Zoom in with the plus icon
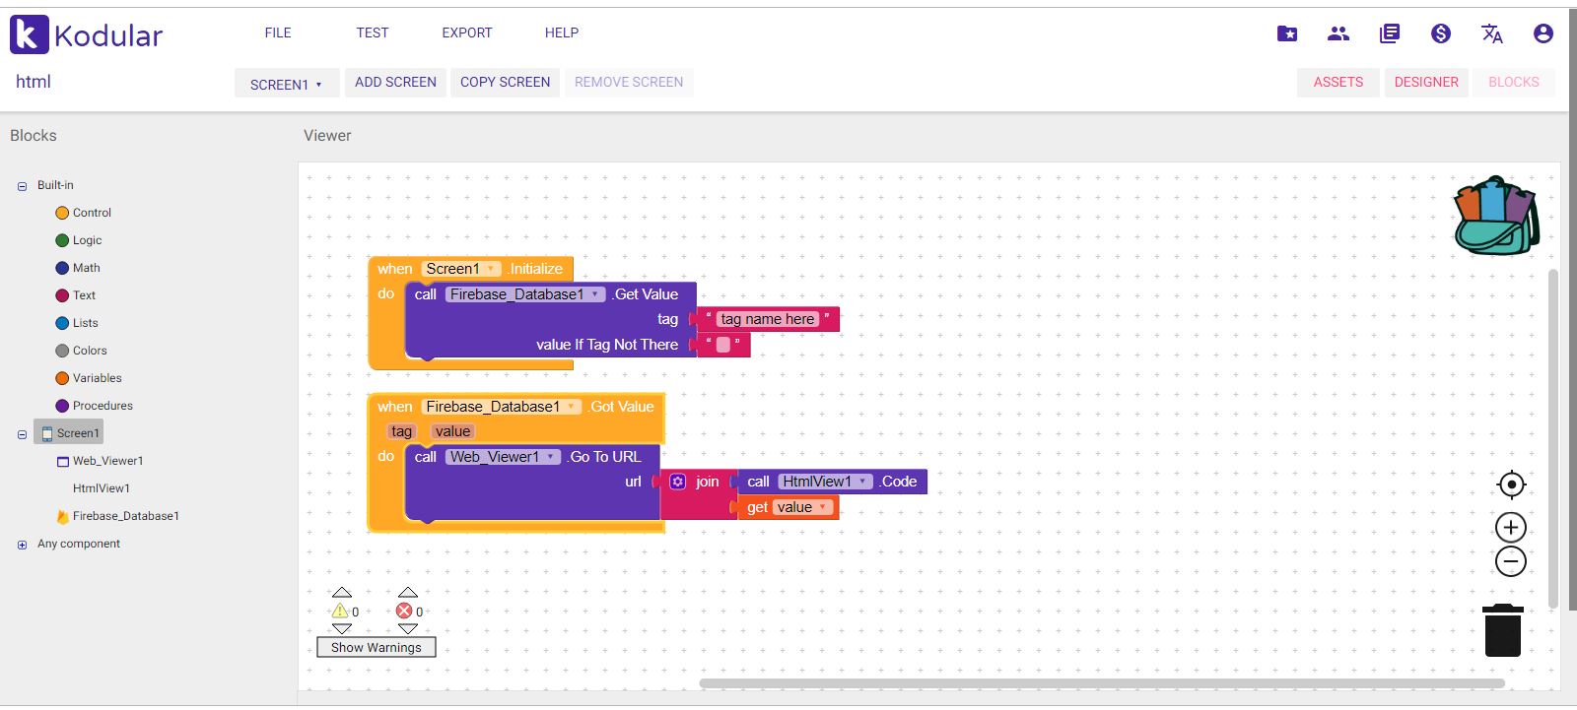Viewport: 1577px width, 710px height. click(1511, 527)
